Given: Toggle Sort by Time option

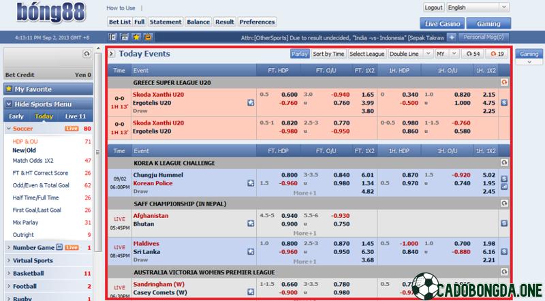Looking at the screenshot, I should click(x=328, y=54).
